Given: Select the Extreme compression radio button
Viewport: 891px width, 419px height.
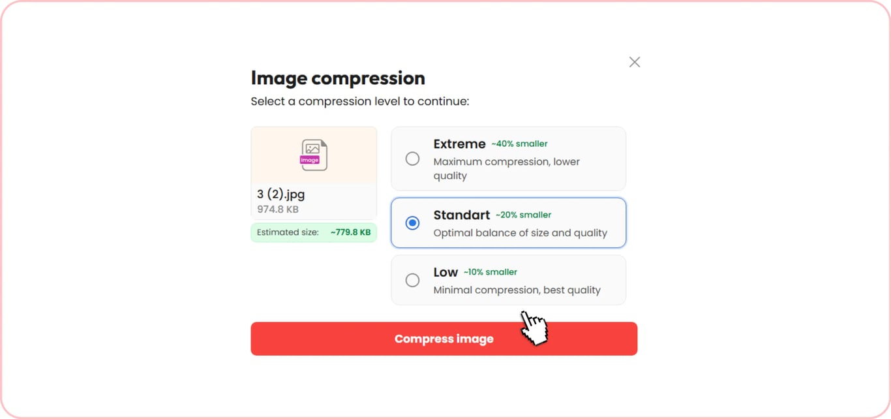Looking at the screenshot, I should pos(412,159).
